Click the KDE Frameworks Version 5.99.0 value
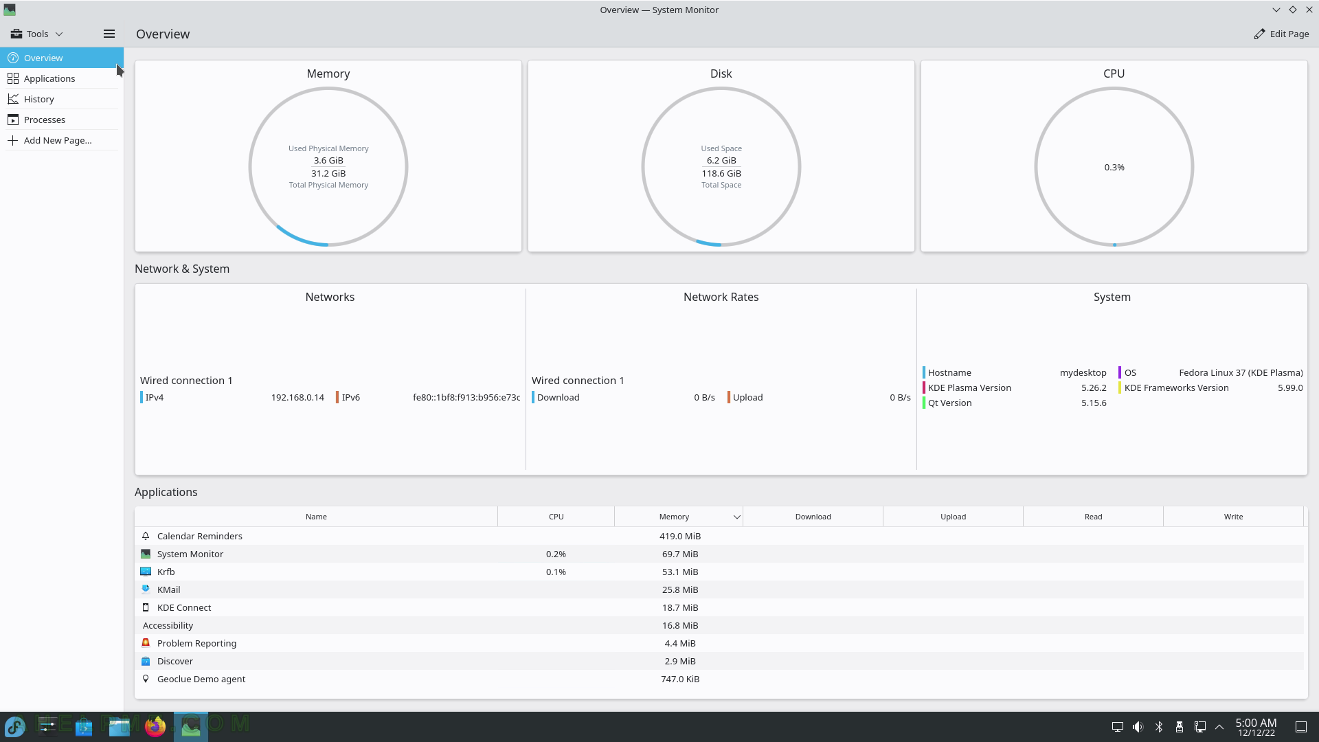 tap(1290, 387)
